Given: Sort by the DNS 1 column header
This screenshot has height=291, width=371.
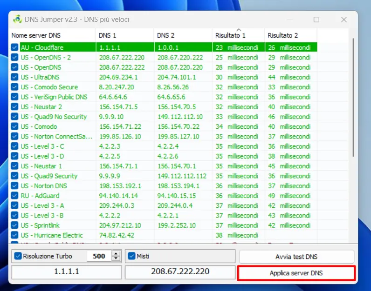Looking at the screenshot, I should pos(125,35).
